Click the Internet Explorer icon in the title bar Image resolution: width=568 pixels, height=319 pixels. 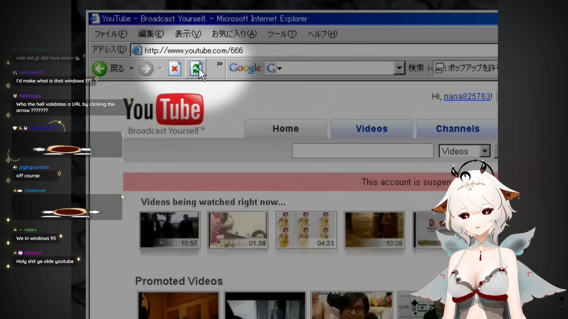pos(95,19)
